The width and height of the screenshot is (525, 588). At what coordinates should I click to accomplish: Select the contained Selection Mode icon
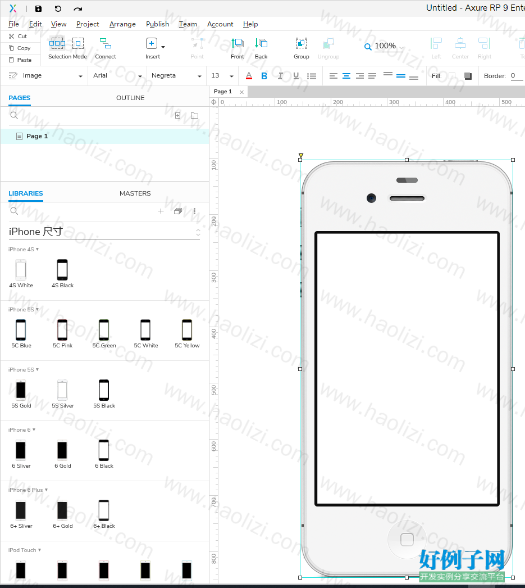pyautogui.click(x=78, y=43)
